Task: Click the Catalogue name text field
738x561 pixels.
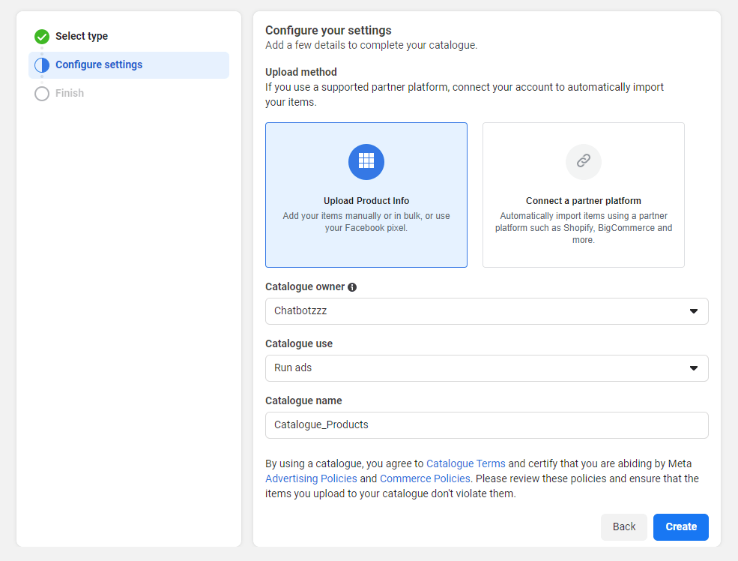Action: [x=486, y=424]
